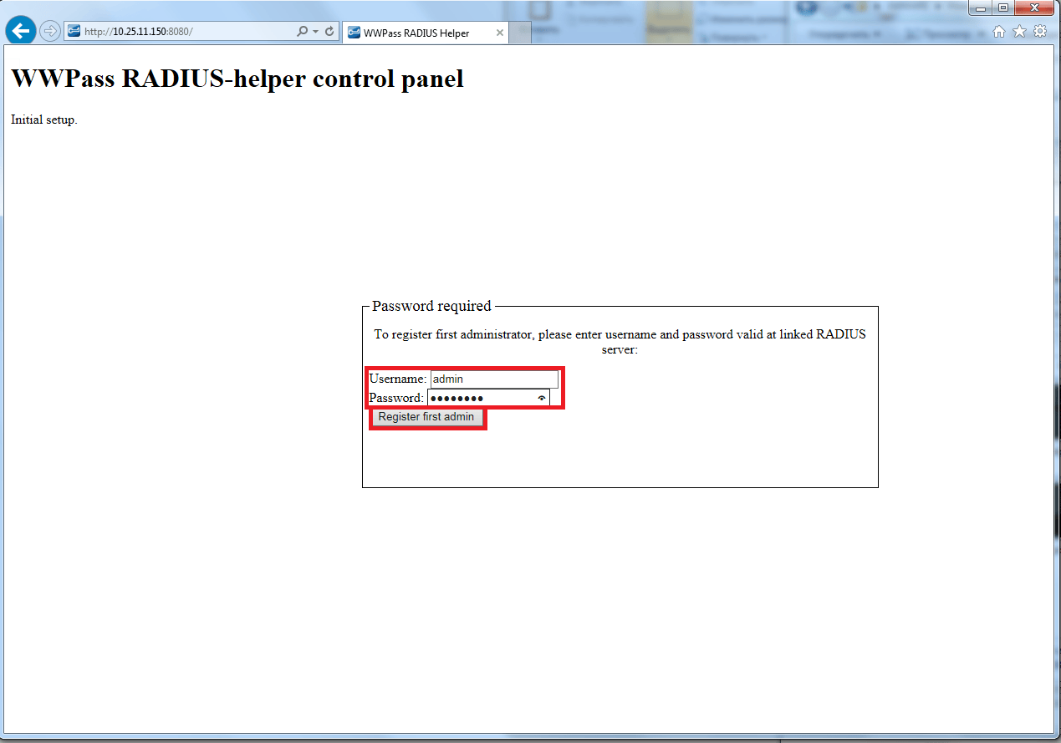Viewport: 1061px width, 743px height.
Task: Switch to the WWPass RADIUS Helper tab
Action: (x=416, y=33)
